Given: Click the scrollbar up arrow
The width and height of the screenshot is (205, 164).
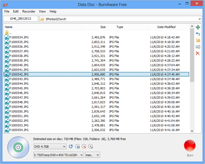Looking at the screenshot, I should tap(192, 26).
